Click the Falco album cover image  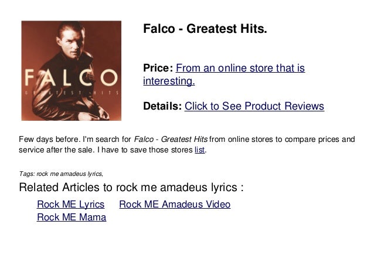[x=72, y=70]
